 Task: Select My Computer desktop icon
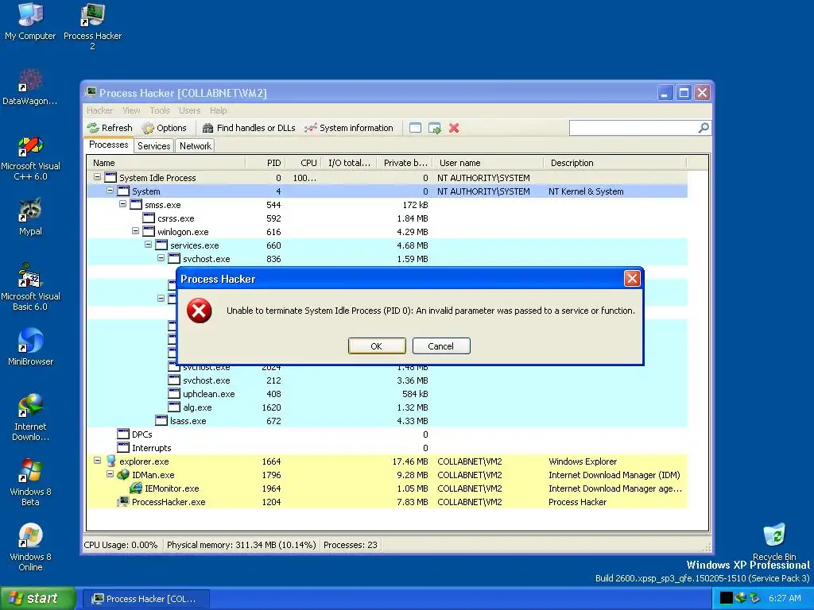tap(30, 21)
